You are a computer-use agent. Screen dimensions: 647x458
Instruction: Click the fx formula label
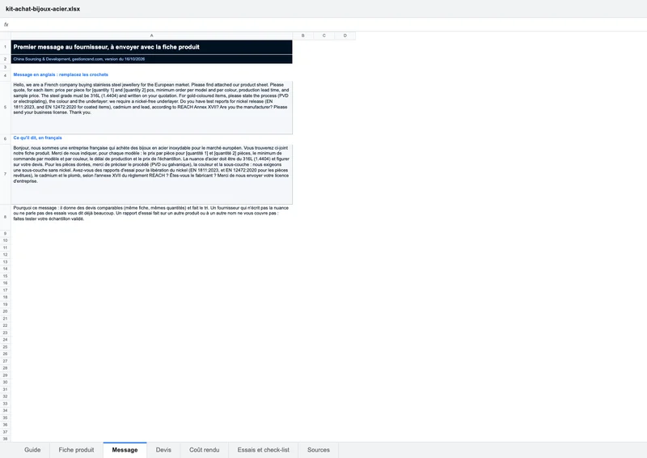tap(6, 24)
